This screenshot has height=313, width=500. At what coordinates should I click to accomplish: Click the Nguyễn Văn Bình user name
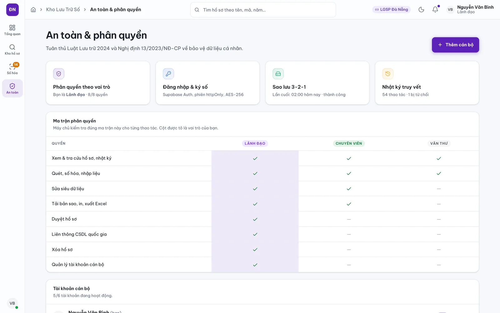pyautogui.click(x=475, y=7)
